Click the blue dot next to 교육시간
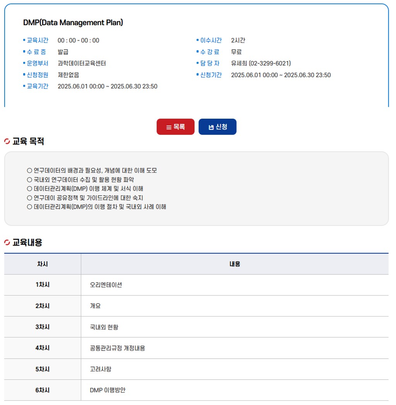This screenshot has height=405, width=396. click(x=24, y=40)
